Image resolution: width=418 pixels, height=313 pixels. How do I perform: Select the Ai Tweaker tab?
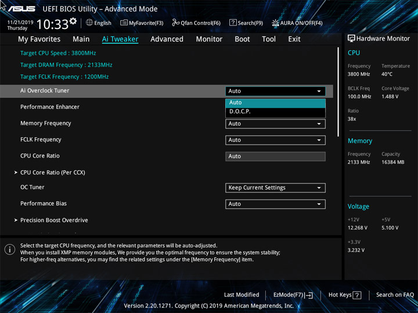(x=120, y=39)
